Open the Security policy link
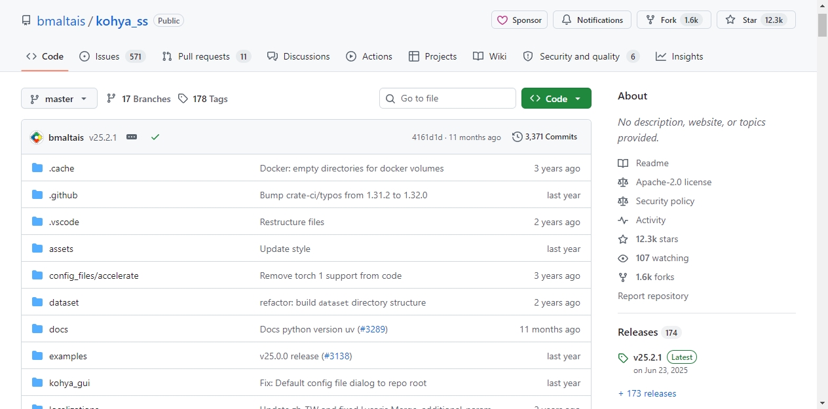Image resolution: width=828 pixels, height=409 pixels. (x=656, y=201)
